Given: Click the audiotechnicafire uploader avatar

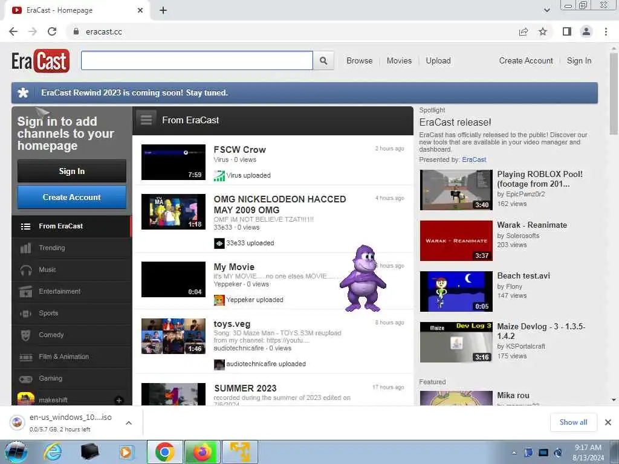Looking at the screenshot, I should coord(219,364).
